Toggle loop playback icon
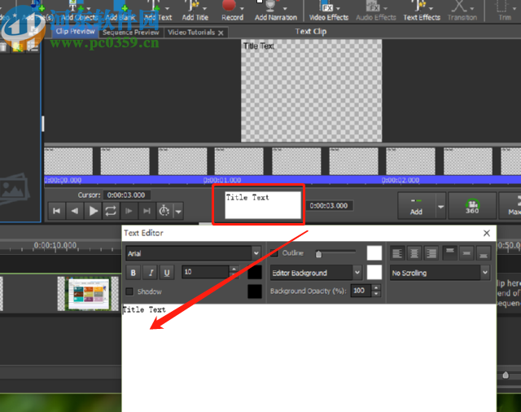The height and width of the screenshot is (412, 521). click(111, 211)
